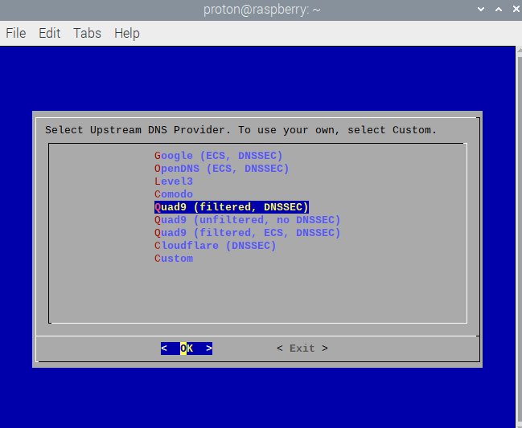522x428 pixels.
Task: Click the Exit button
Action: coord(302,349)
